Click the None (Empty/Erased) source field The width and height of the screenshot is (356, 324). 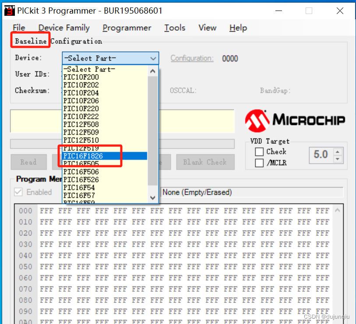pos(252,192)
